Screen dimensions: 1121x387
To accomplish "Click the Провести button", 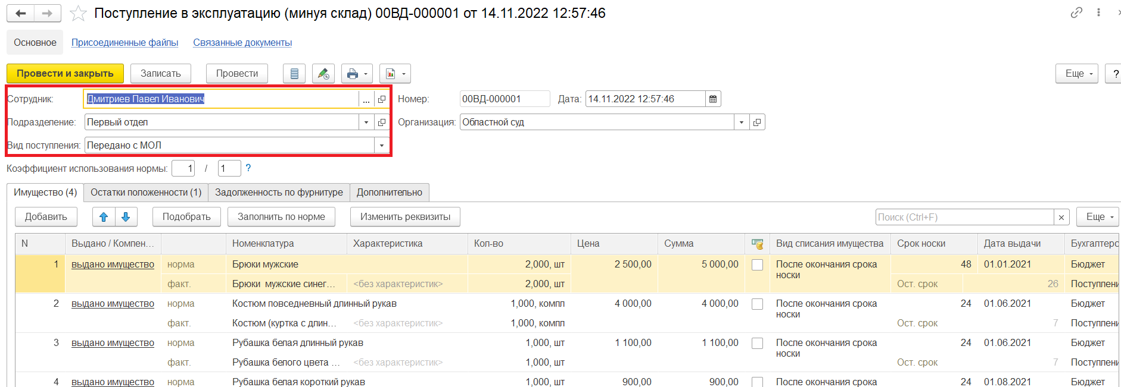I will [237, 74].
